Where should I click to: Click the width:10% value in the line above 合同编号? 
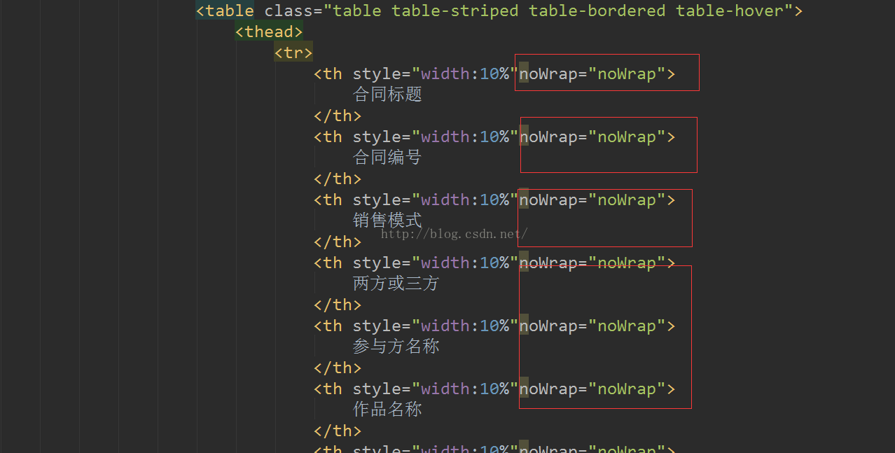tap(465, 137)
